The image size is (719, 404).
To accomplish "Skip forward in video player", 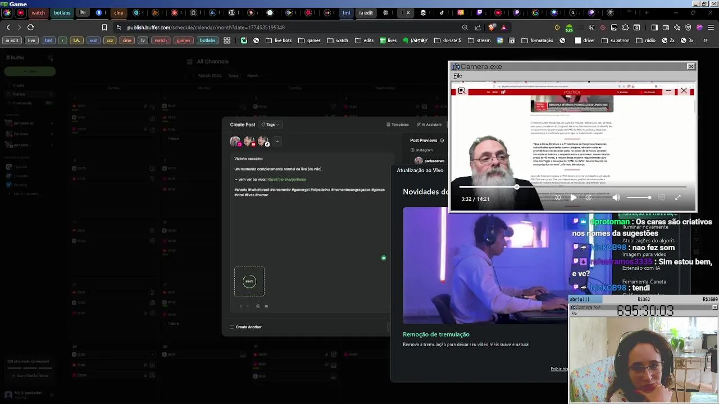I will 588,198.
